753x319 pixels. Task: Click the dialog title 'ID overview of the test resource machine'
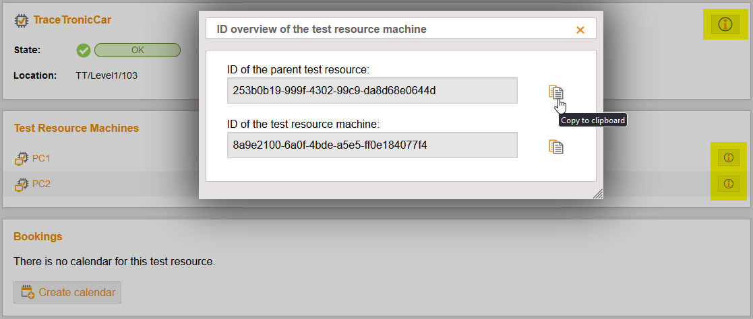click(x=322, y=29)
